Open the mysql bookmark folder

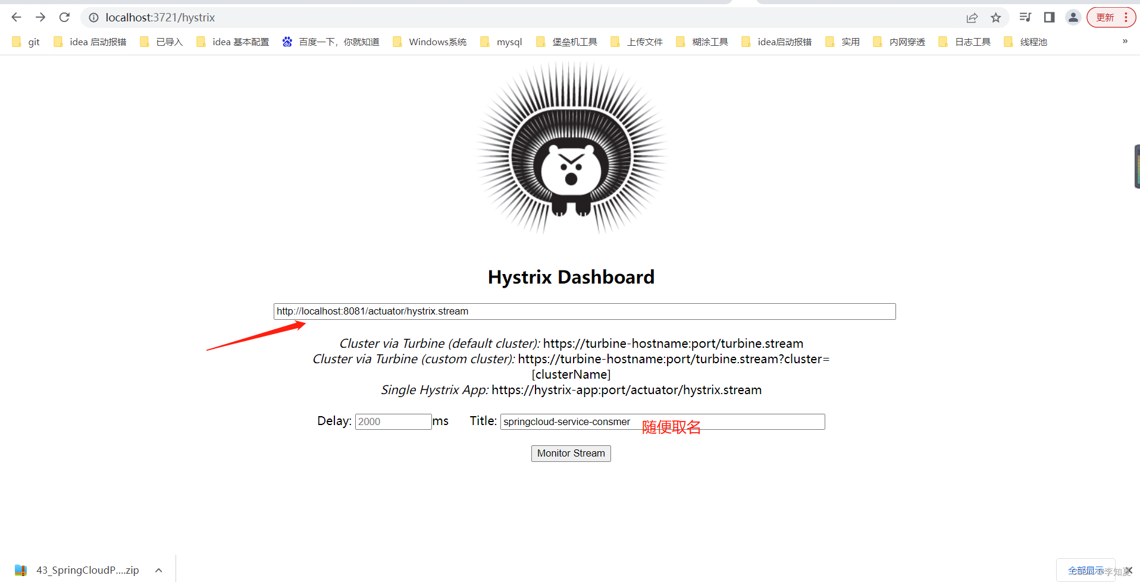pyautogui.click(x=502, y=42)
